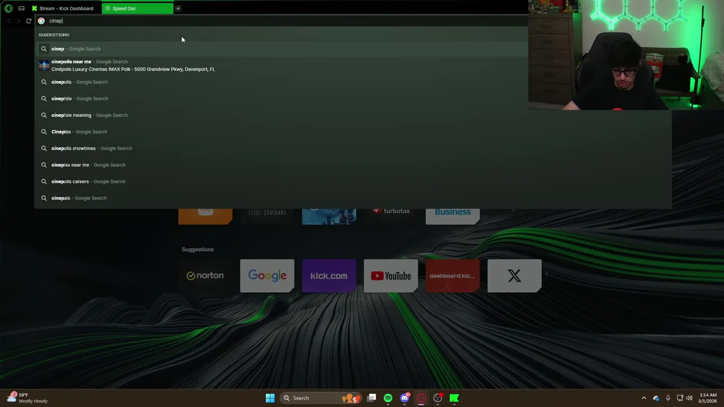
Task: Open the Google suggestion tile
Action: (267, 276)
